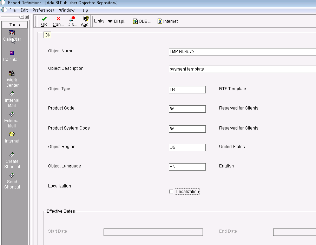Click Reserved for Clients beside Product Code
This screenshot has height=245, width=316.
click(x=239, y=108)
